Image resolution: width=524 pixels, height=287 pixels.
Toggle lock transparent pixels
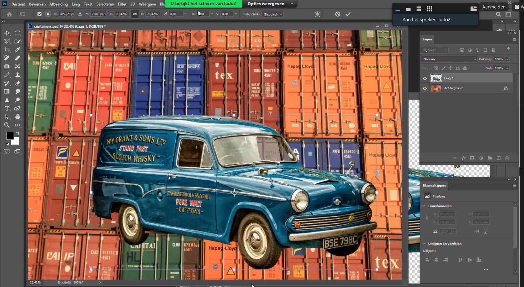coord(436,68)
